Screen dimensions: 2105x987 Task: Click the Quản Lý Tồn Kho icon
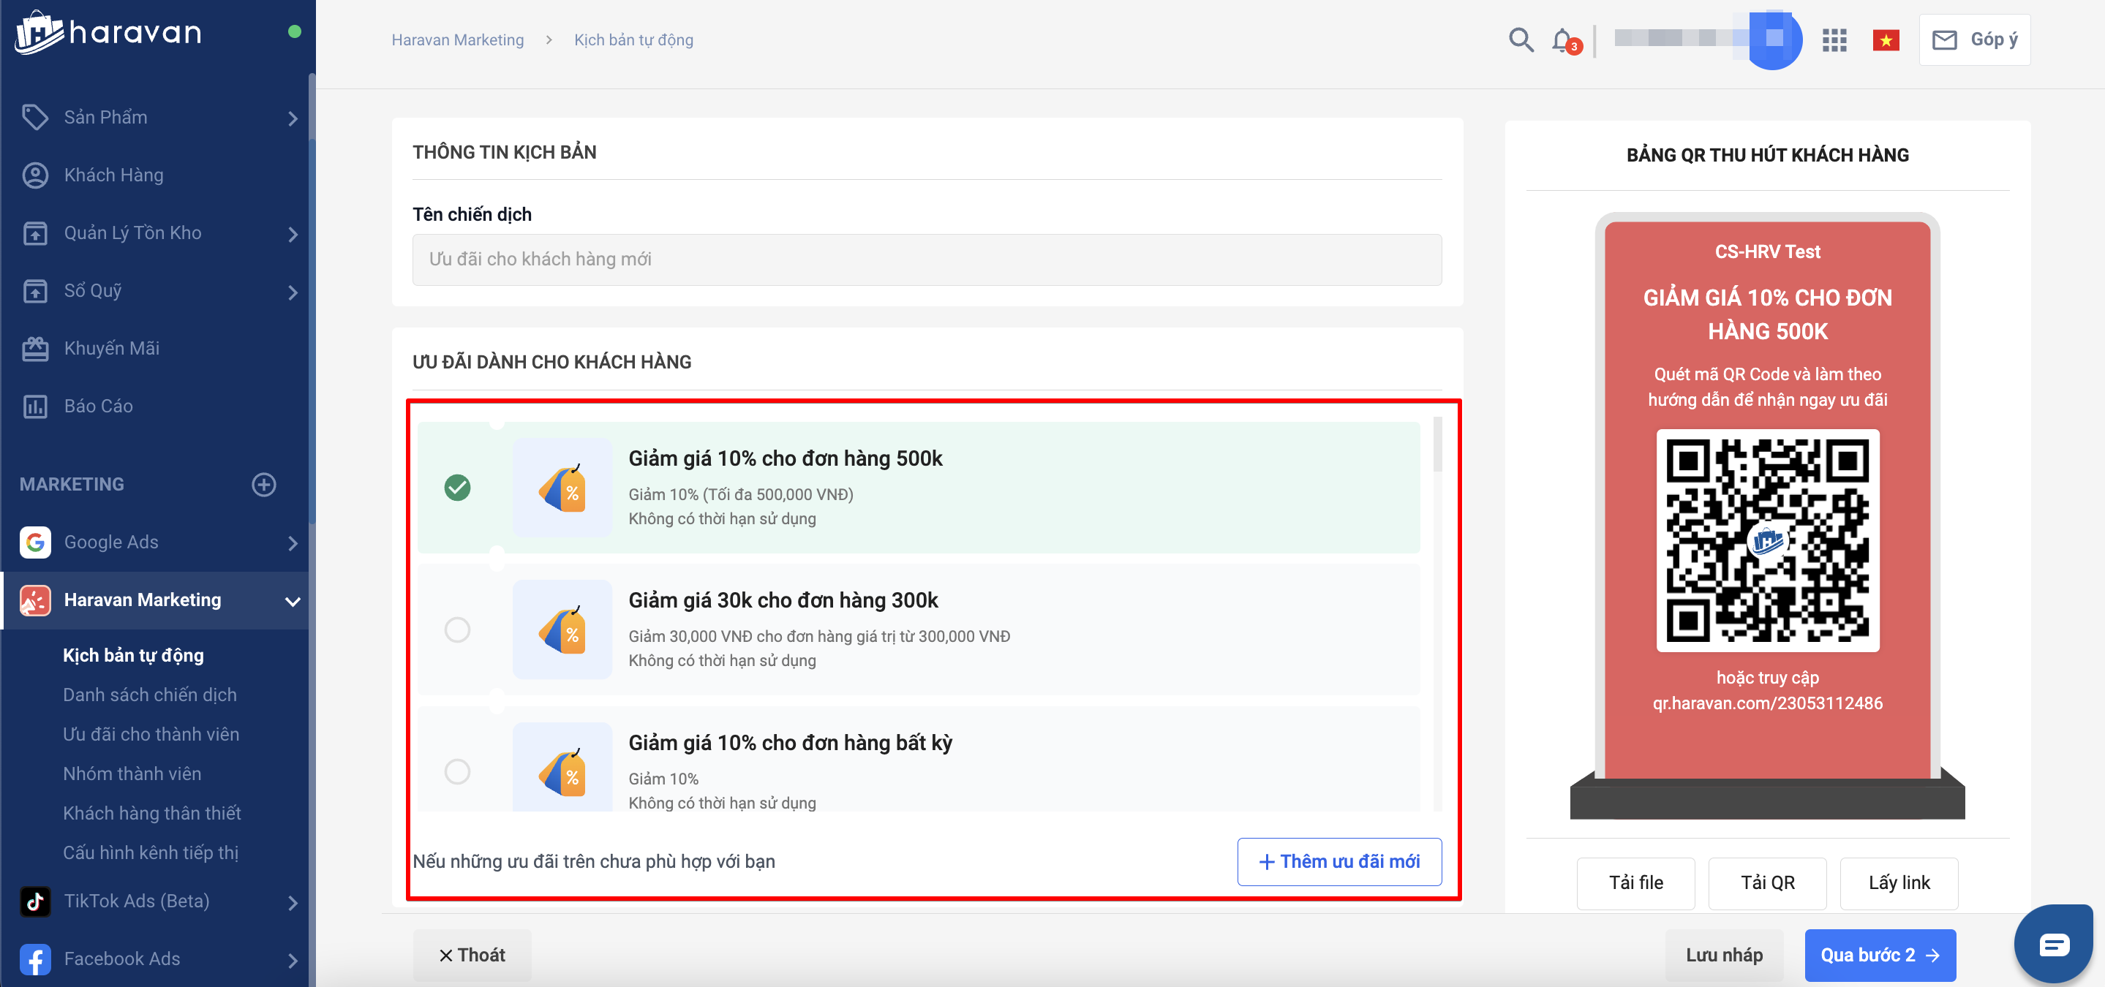pyautogui.click(x=34, y=233)
